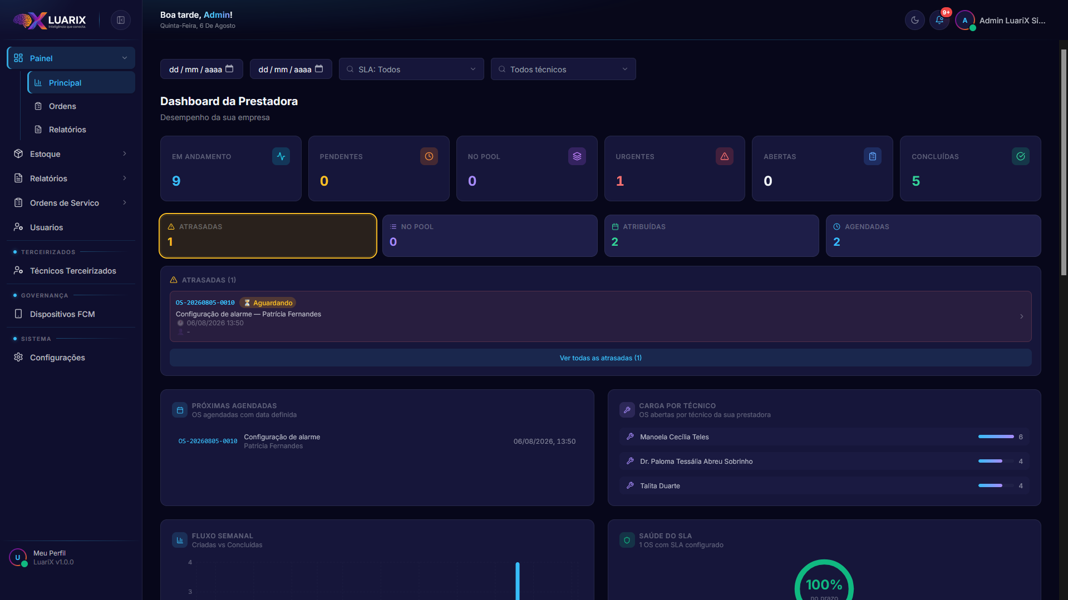Toggle dark mode moon icon

pos(914,20)
